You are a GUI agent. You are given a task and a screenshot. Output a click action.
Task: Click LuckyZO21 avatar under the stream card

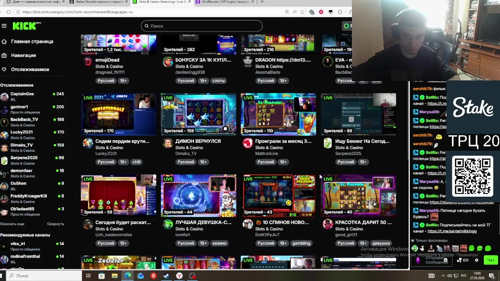(88, 143)
